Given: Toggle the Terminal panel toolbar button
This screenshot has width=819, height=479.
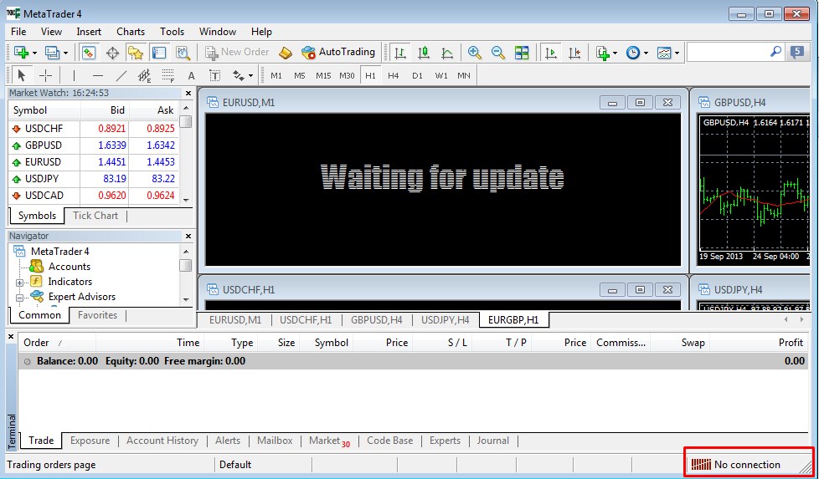Looking at the screenshot, I should pyautogui.click(x=159, y=52).
